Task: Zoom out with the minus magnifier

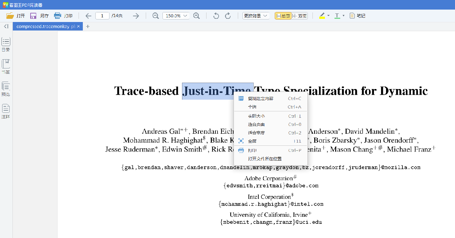Action: [x=155, y=16]
